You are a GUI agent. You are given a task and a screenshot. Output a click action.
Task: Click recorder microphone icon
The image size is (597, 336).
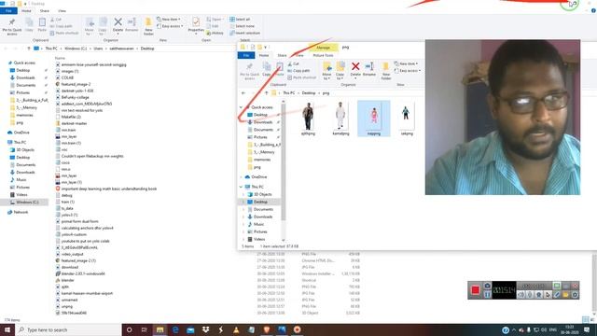pos(530,295)
